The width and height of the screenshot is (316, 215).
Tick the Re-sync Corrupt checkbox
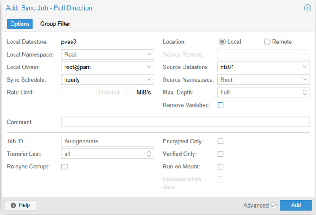click(65, 167)
